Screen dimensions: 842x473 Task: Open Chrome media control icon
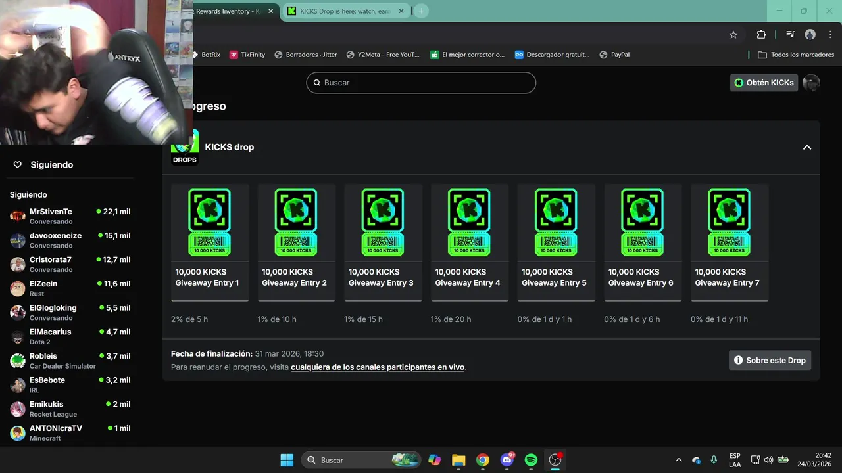(791, 35)
